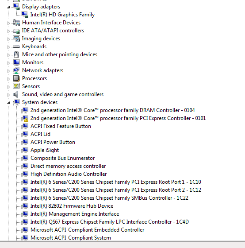Click the speaker icon for Sound controllers
Screen dimensions: 245x248
(x=16, y=94)
